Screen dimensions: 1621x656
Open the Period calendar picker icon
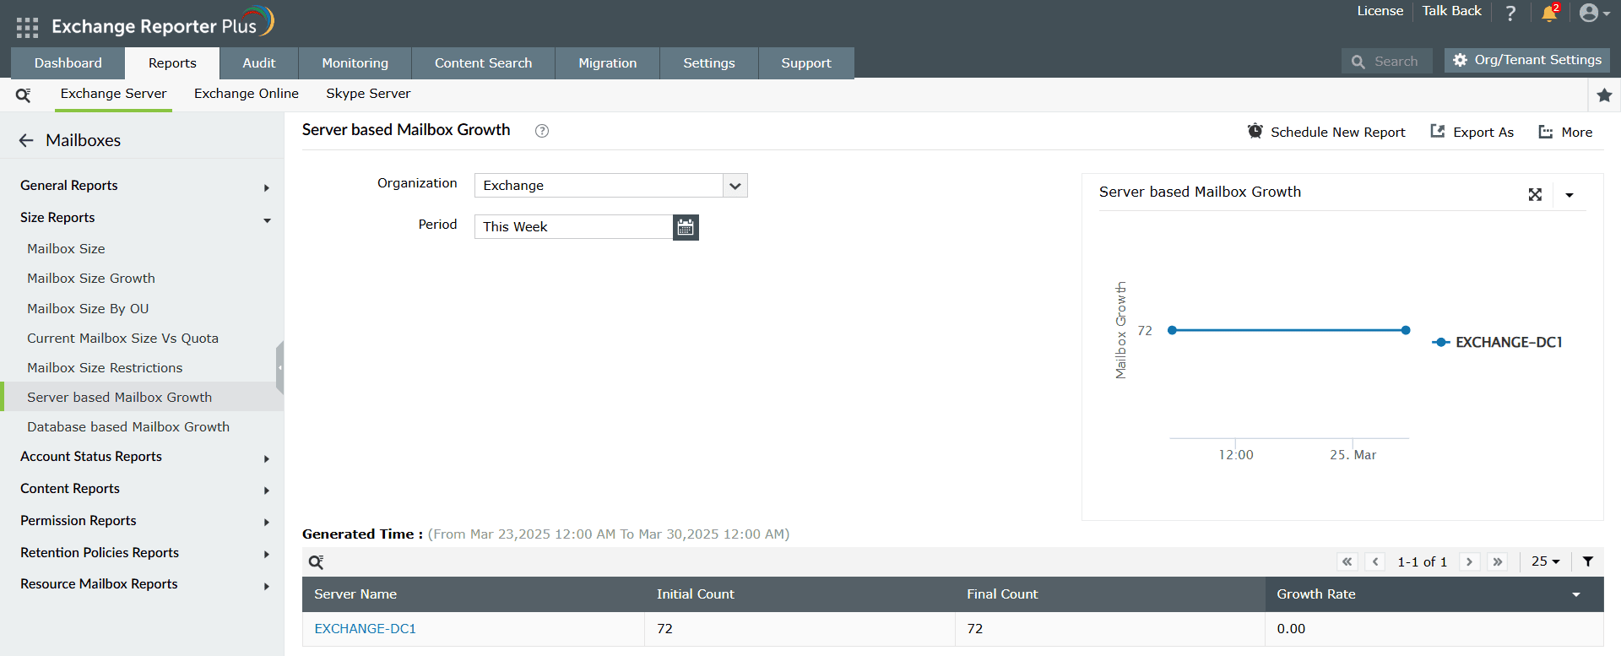(x=686, y=227)
